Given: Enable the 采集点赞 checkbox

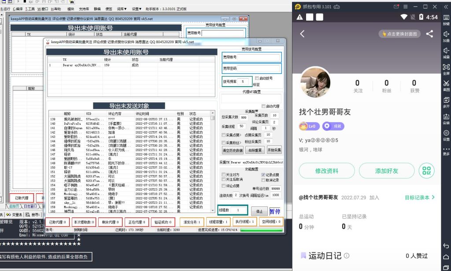Looking at the screenshot, I should (x=223, y=135).
